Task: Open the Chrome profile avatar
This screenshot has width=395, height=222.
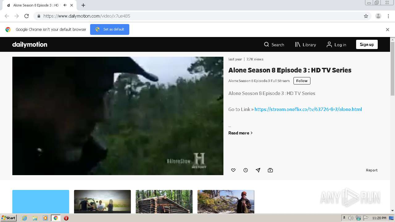Action: 378,16
